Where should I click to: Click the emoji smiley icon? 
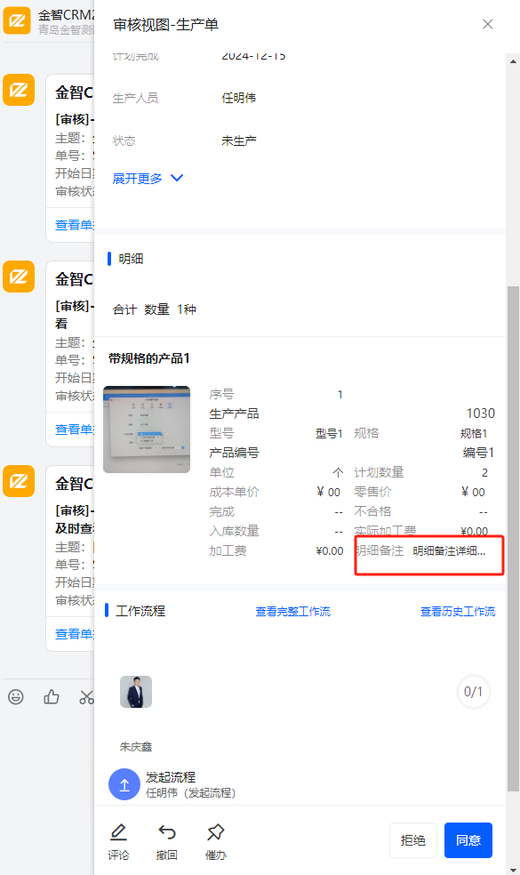coord(16,696)
